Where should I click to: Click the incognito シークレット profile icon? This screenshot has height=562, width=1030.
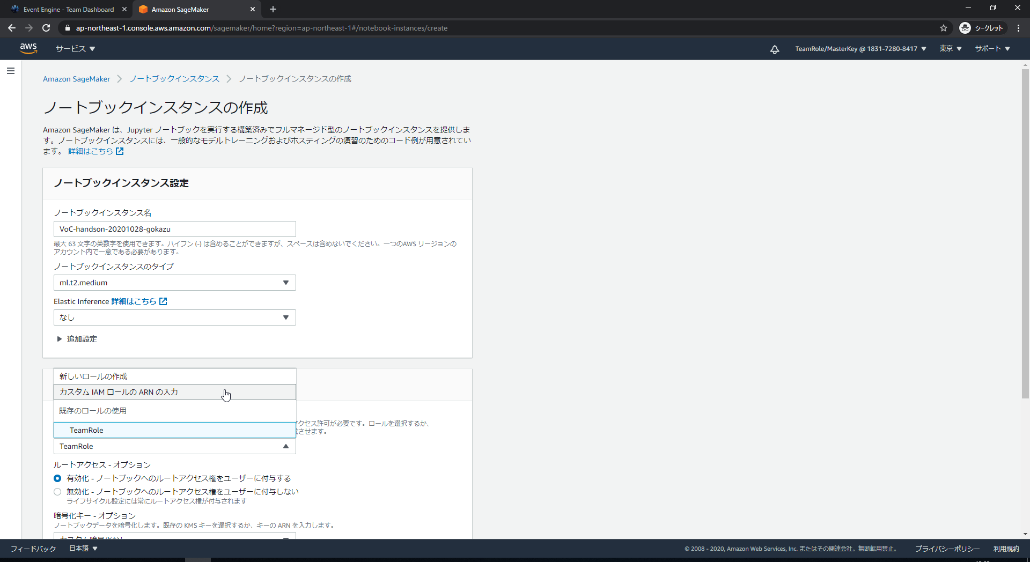tap(981, 28)
